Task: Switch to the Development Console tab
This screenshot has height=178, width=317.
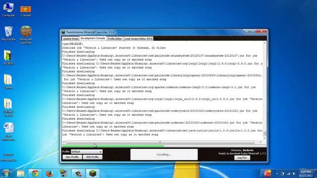Action: (93, 38)
